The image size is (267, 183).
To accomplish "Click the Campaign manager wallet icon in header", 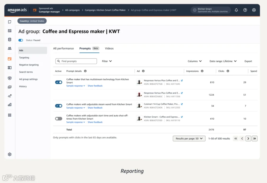I will 35,10.
